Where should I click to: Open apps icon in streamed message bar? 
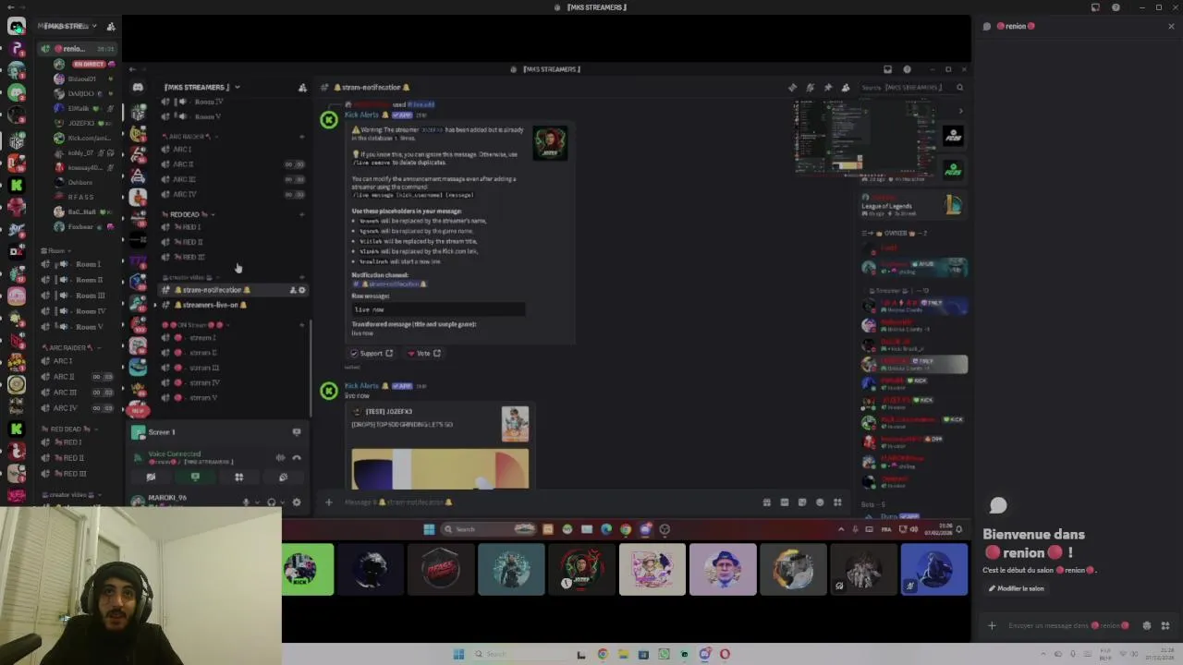click(837, 502)
